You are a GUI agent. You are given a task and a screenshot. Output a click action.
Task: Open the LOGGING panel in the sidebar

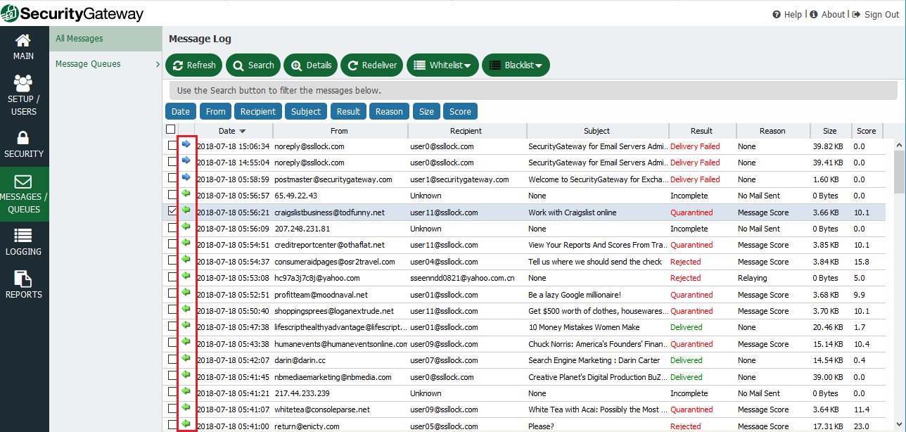(24, 239)
